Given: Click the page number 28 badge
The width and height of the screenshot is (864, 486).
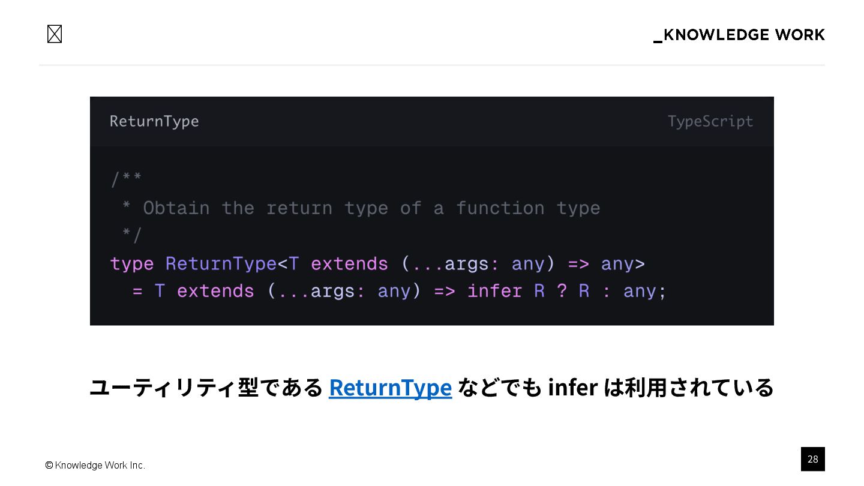Looking at the screenshot, I should (812, 459).
